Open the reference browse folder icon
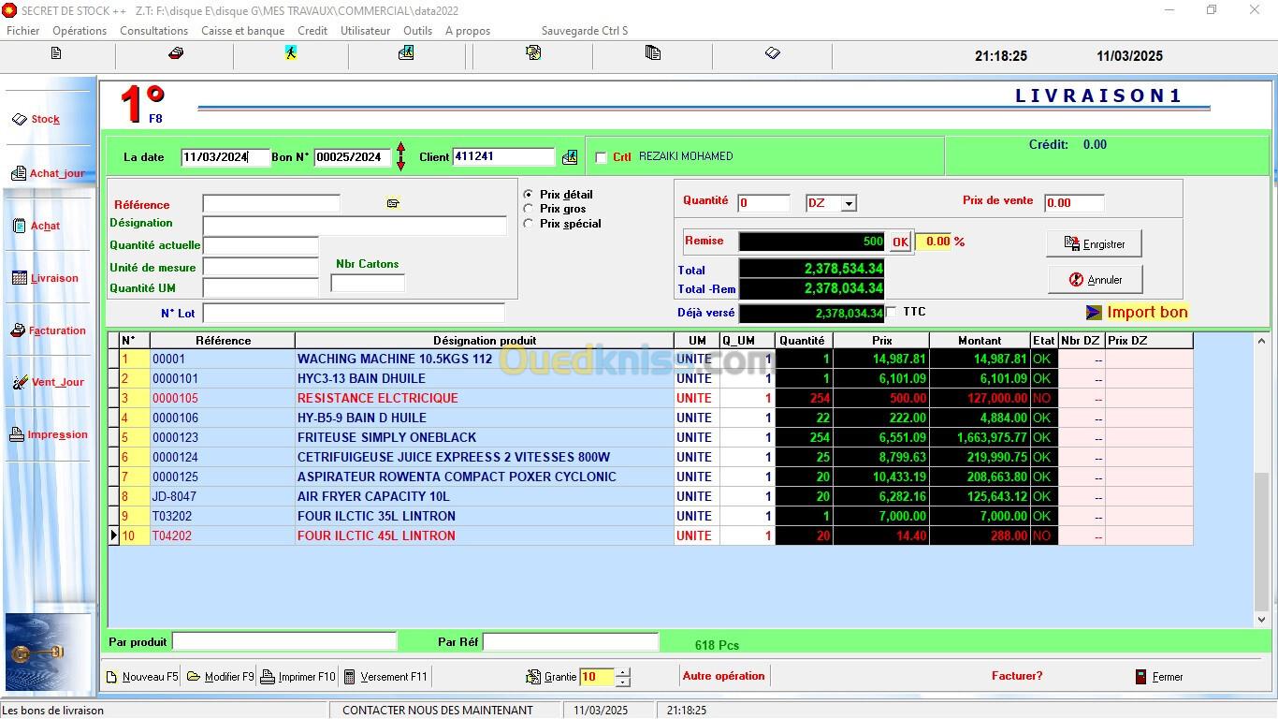The image size is (1278, 719). (393, 203)
